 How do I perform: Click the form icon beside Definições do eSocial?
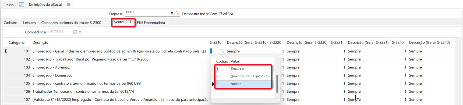pyautogui.click(x=22, y=5)
